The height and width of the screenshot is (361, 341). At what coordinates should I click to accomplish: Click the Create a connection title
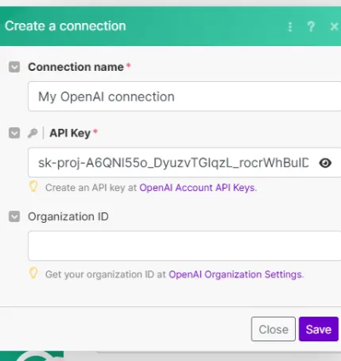pyautogui.click(x=66, y=26)
